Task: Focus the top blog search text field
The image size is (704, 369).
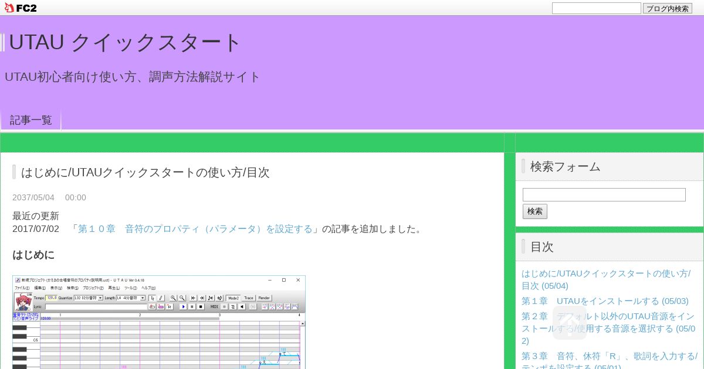Action: click(596, 8)
